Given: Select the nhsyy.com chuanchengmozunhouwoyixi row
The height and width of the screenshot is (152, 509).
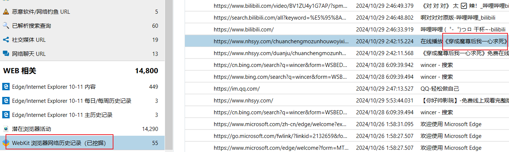Looking at the screenshot, I should (347, 41).
